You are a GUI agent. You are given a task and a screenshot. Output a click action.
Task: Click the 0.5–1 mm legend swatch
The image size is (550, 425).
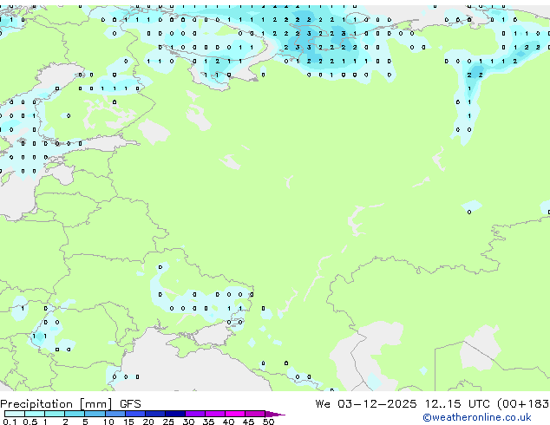coord(35,414)
